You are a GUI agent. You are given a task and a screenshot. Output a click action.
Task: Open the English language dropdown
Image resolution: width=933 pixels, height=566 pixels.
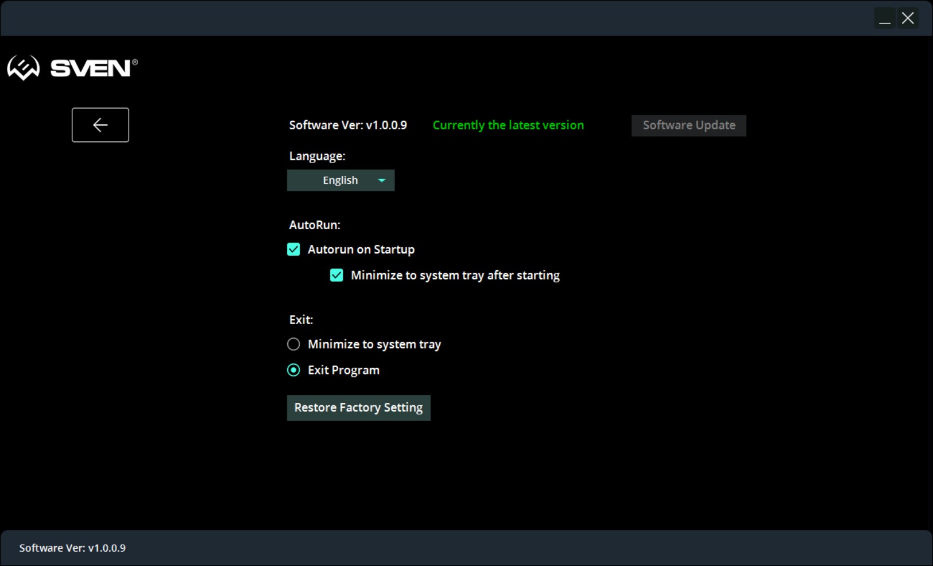pos(340,180)
